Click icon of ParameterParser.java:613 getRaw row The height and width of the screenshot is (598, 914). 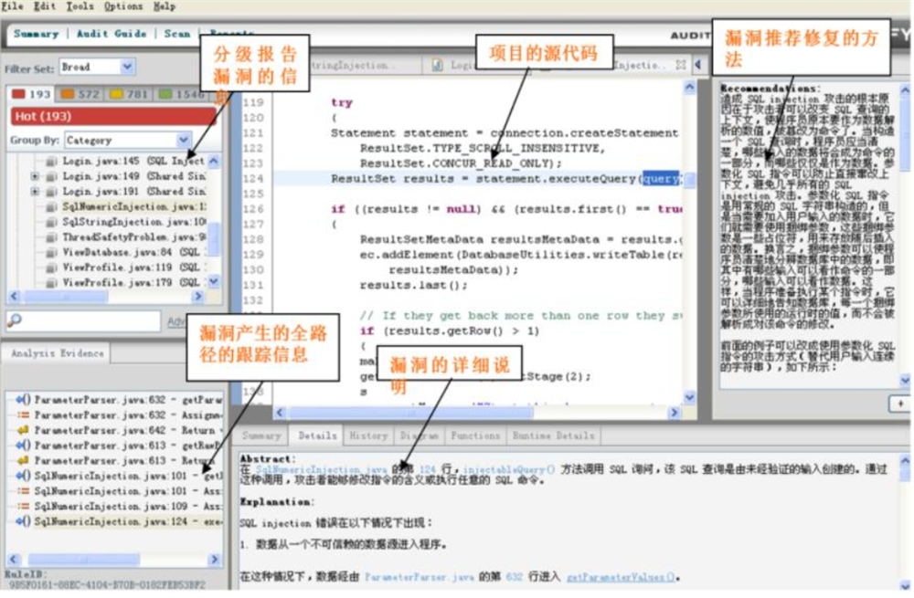click(x=24, y=446)
